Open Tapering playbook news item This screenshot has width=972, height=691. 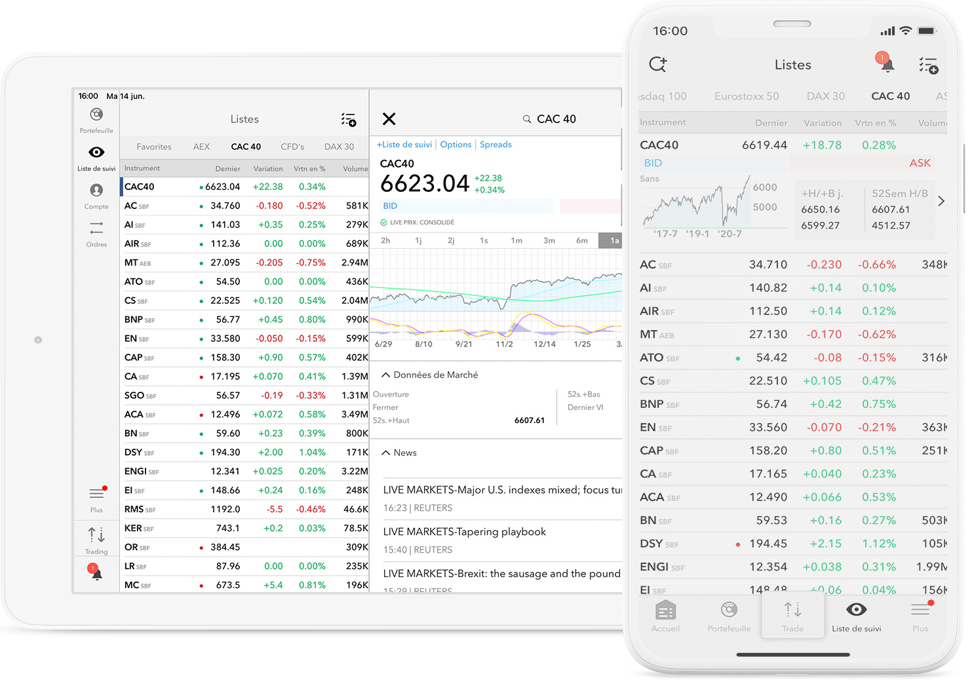(502, 540)
